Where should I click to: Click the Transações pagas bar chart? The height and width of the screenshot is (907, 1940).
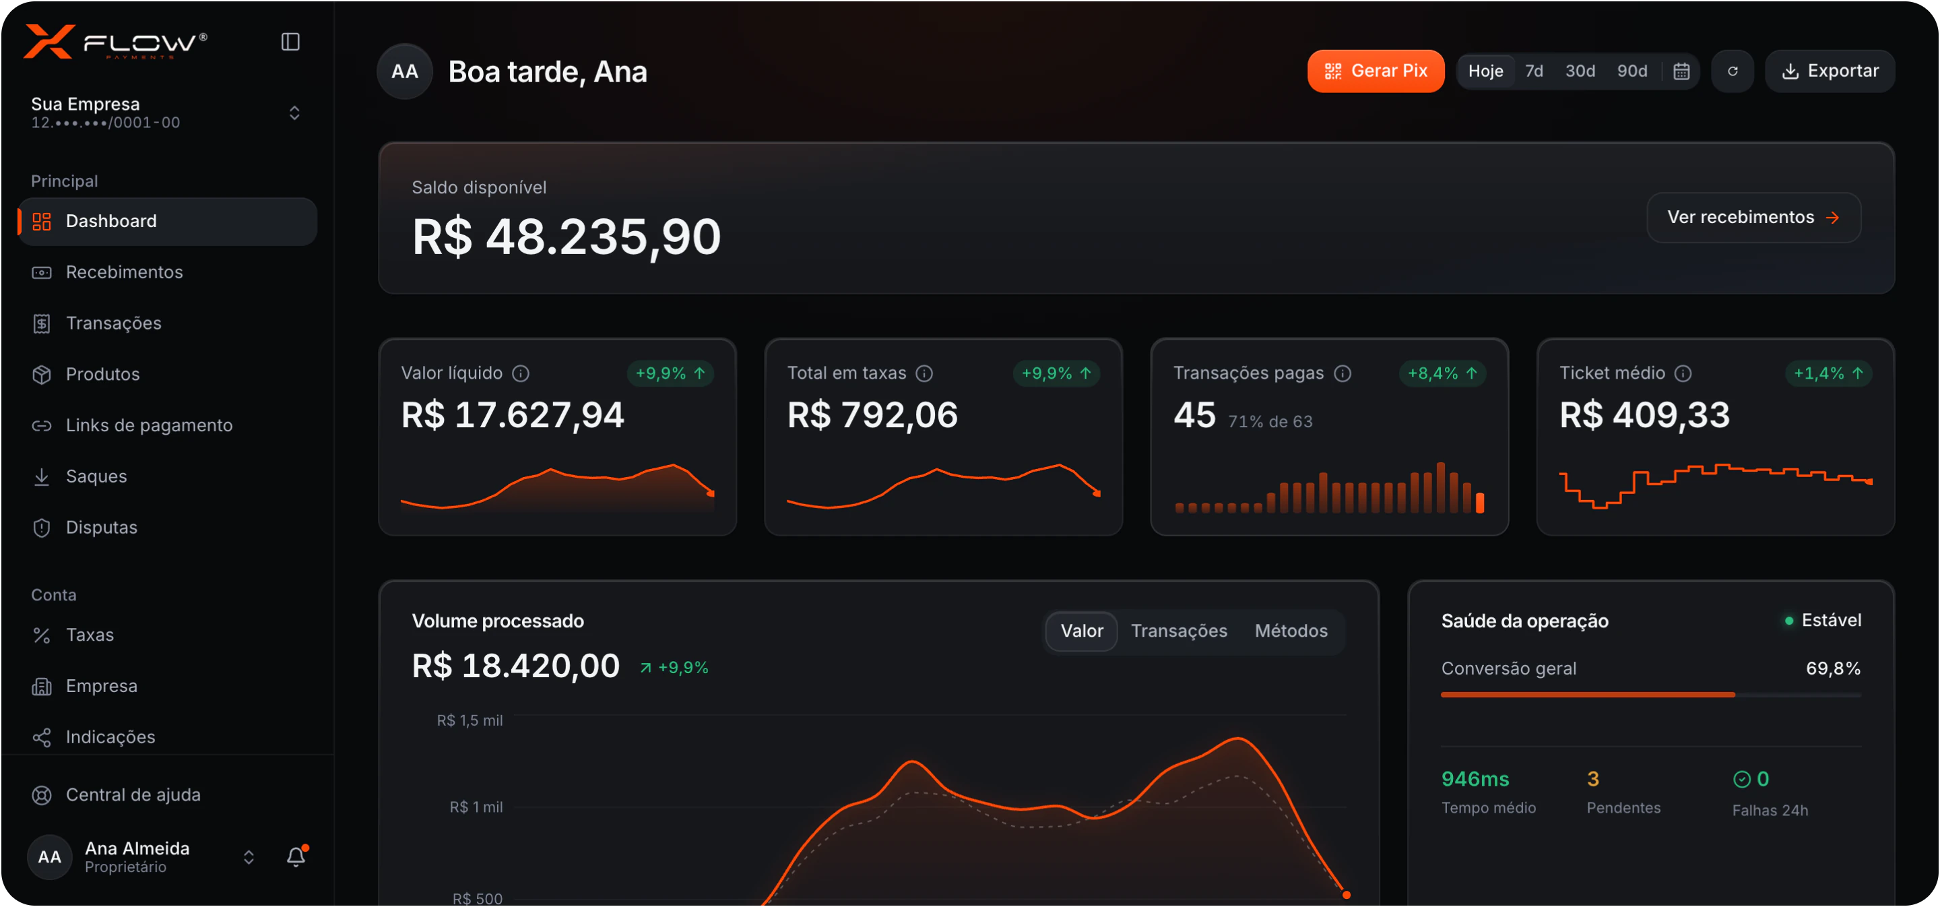pyautogui.click(x=1329, y=487)
